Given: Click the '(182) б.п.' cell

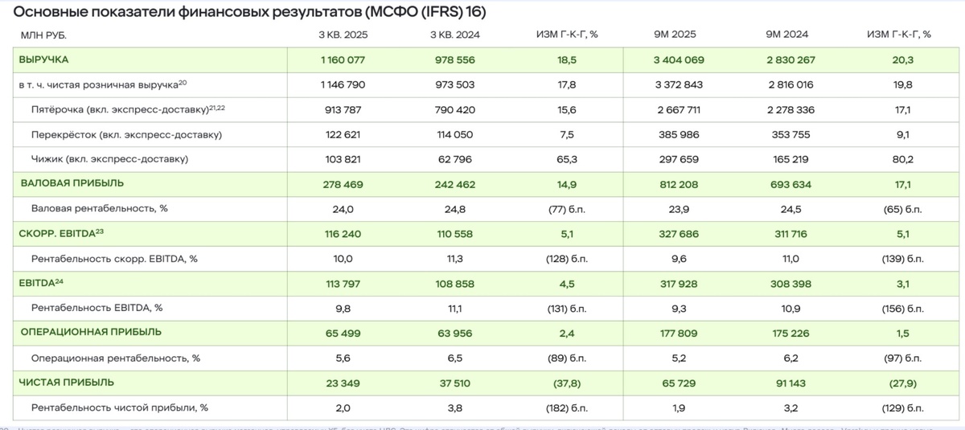Looking at the screenshot, I should [x=567, y=407].
